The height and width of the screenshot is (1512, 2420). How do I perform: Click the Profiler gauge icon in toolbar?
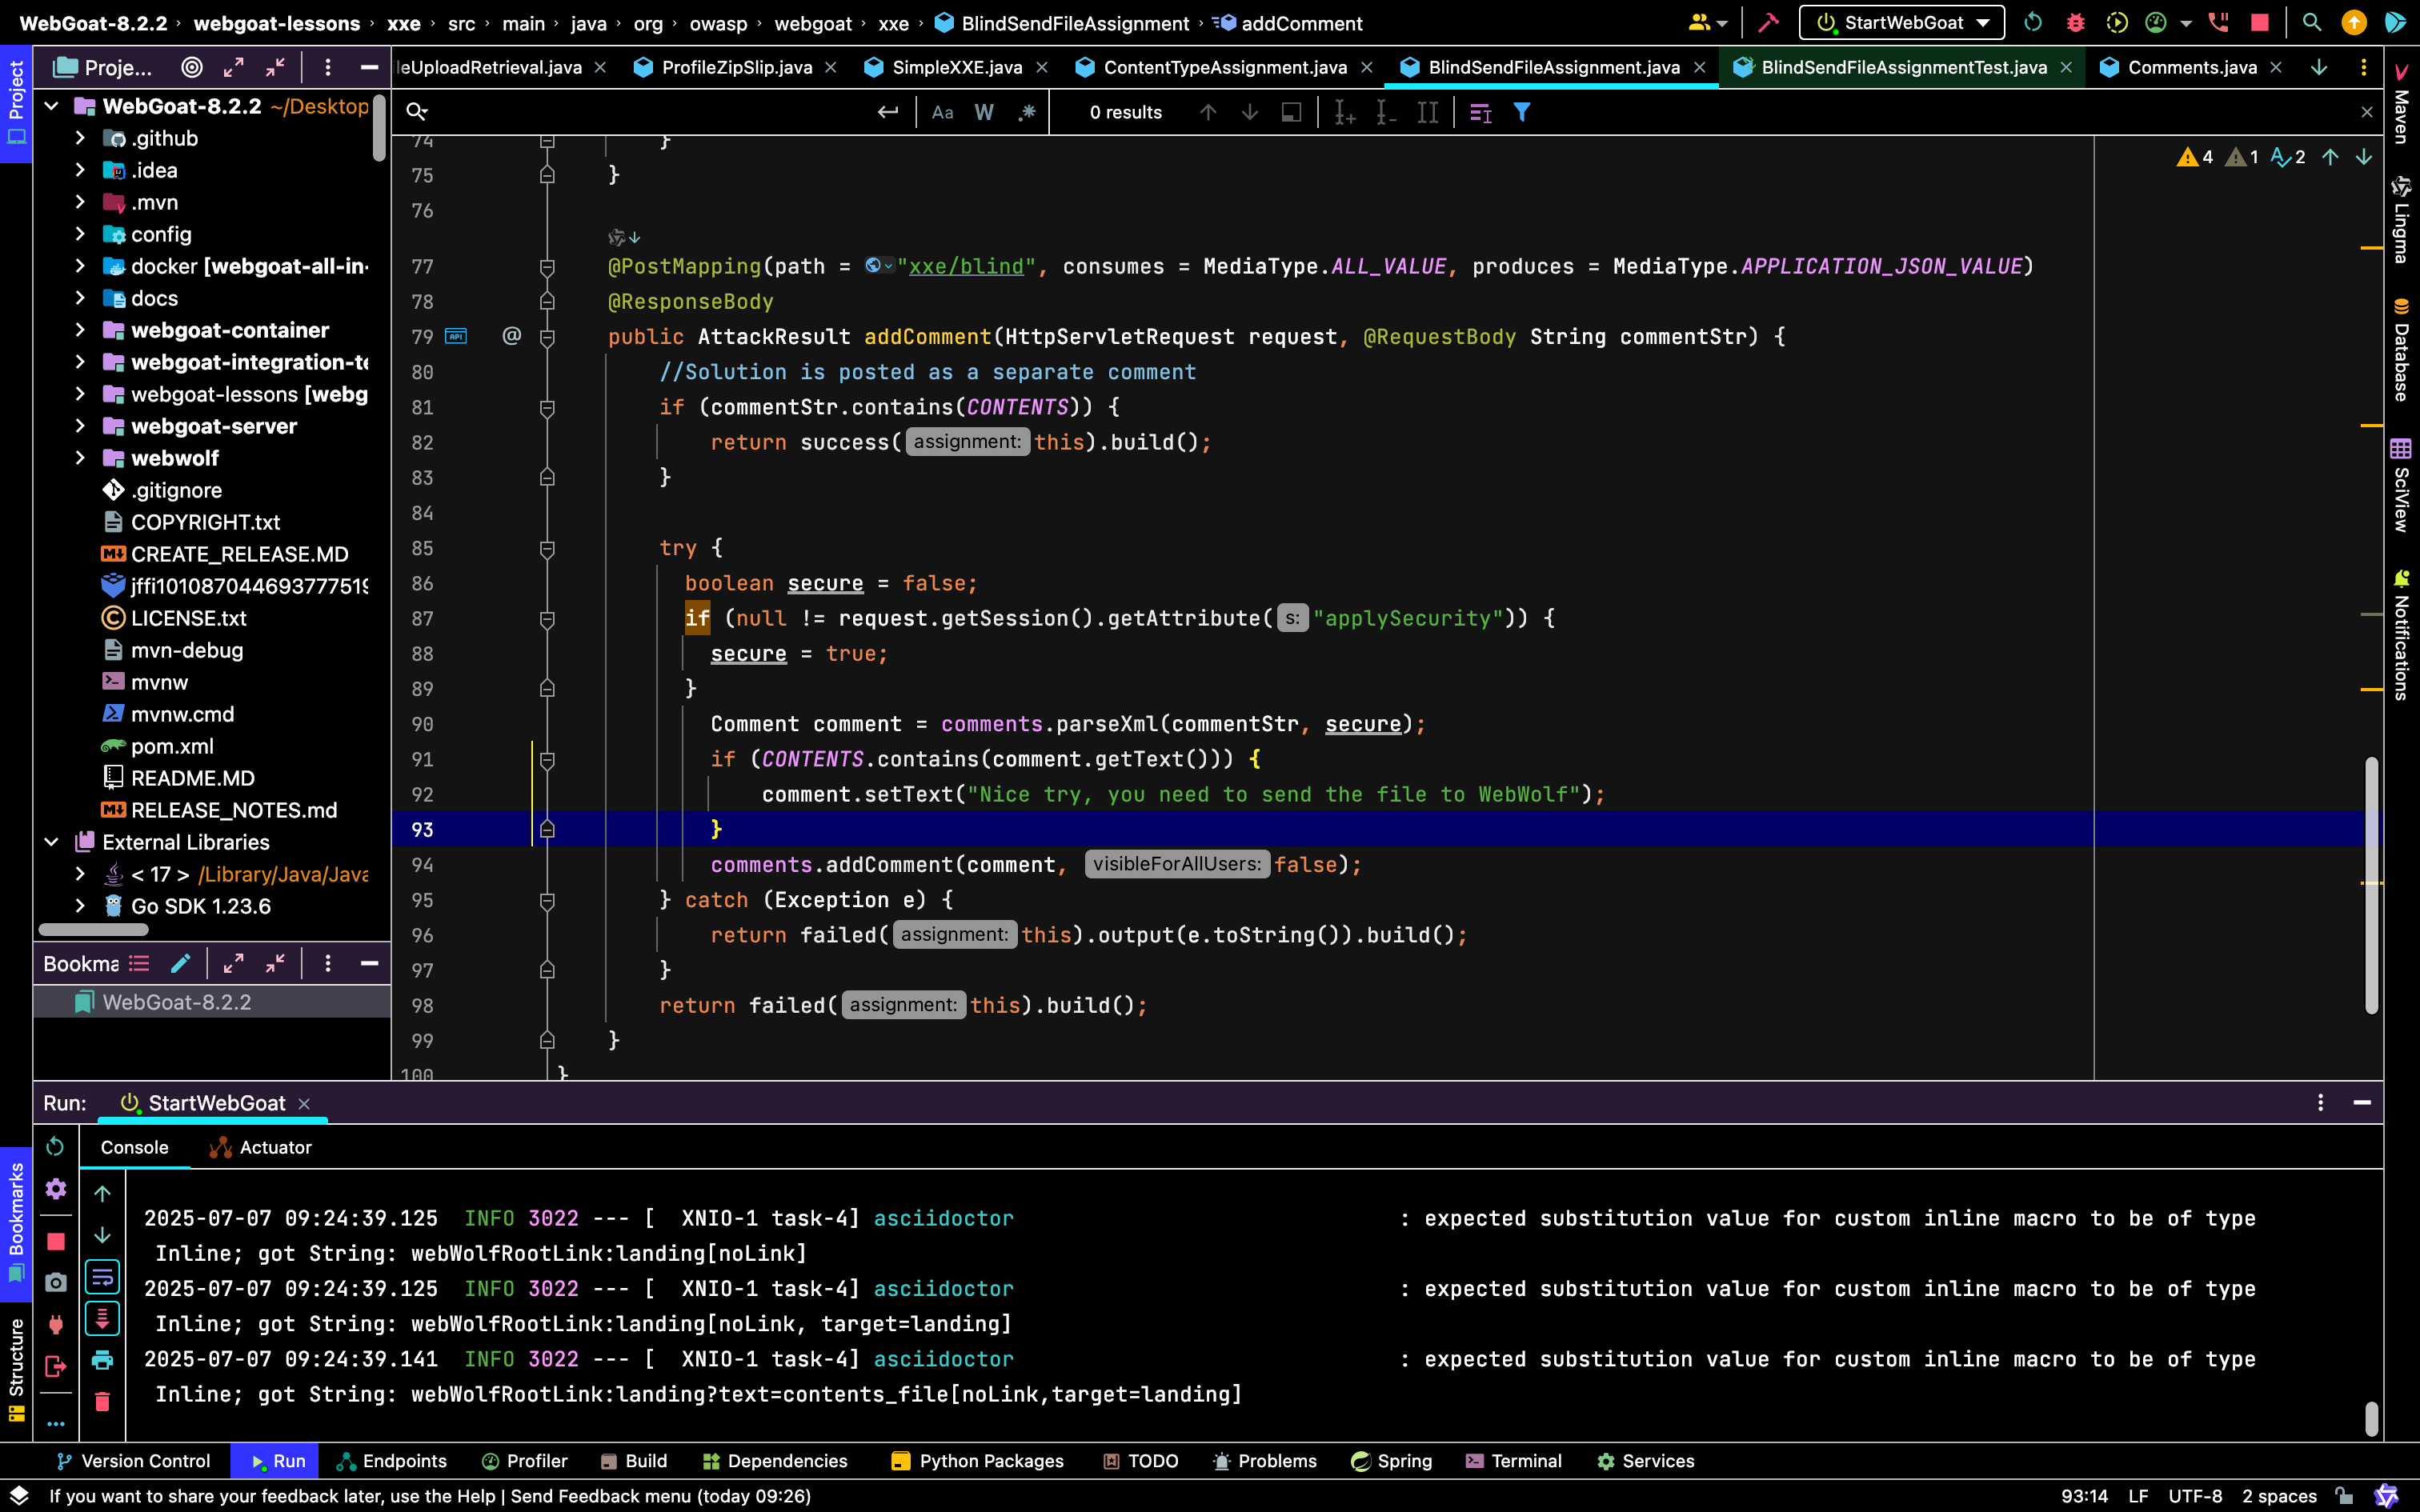click(2156, 23)
